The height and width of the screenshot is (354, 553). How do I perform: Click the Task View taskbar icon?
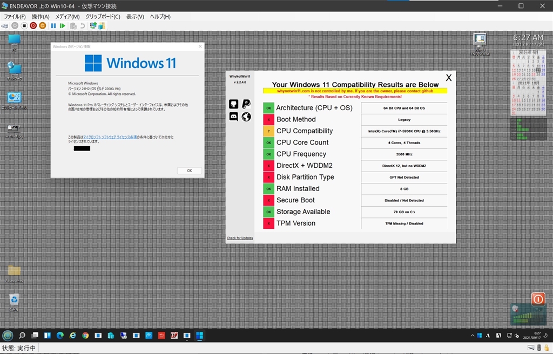(35, 335)
